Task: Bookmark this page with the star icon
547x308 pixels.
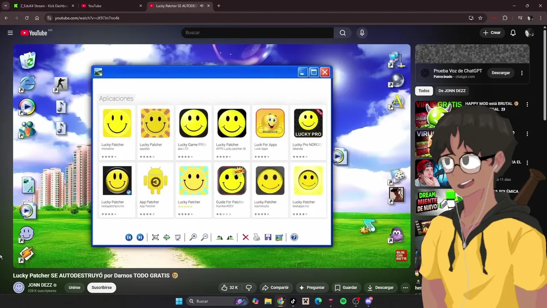Action: (x=480, y=18)
